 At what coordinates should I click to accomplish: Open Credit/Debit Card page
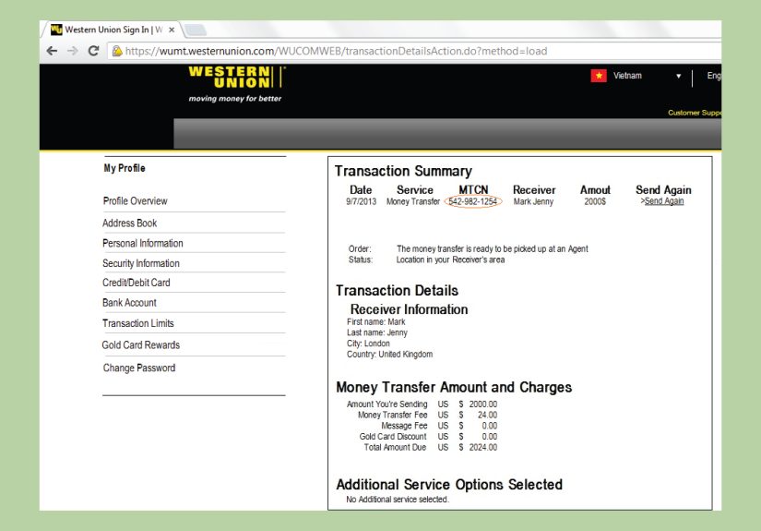pyautogui.click(x=137, y=283)
